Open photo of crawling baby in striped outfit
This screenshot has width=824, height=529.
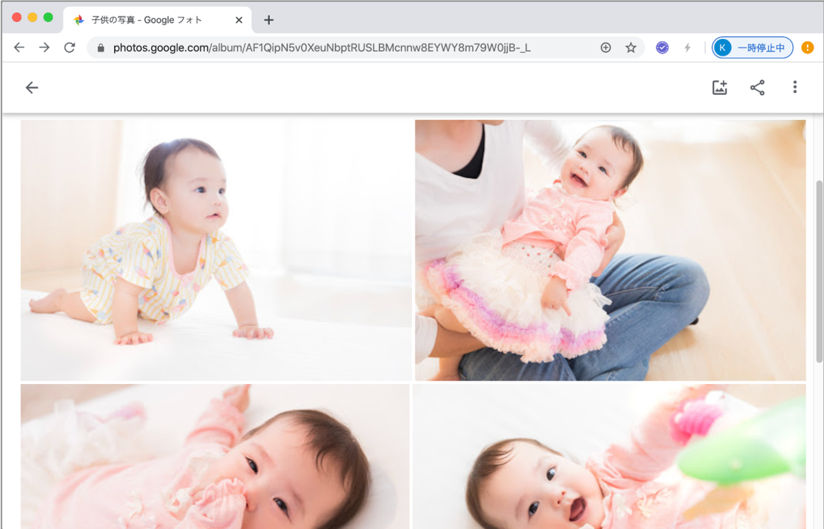pyautogui.click(x=216, y=250)
